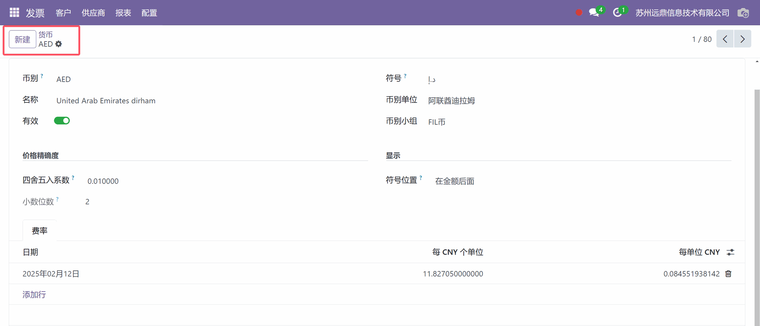The image size is (760, 326).
Task: Click the 发票 app title
Action: (x=35, y=13)
